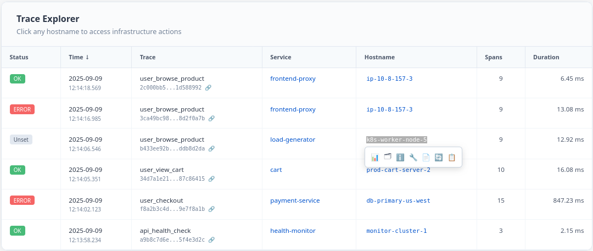Click the Status column header
593x251 pixels.
point(19,57)
